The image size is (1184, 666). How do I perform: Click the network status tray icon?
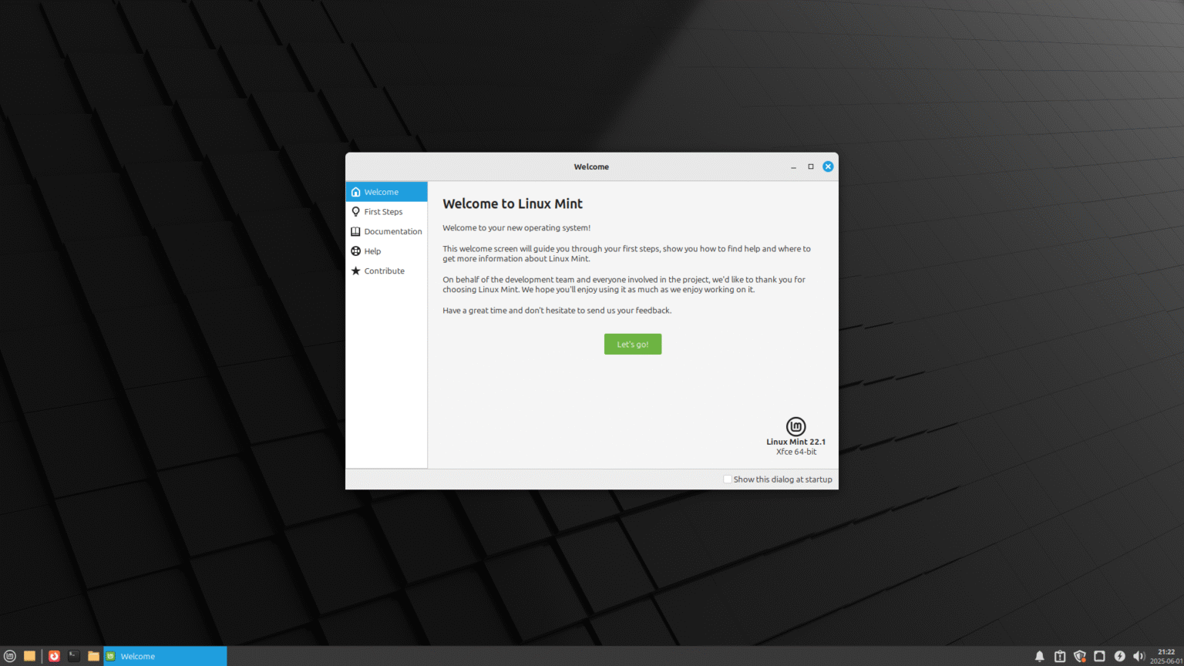click(1099, 656)
